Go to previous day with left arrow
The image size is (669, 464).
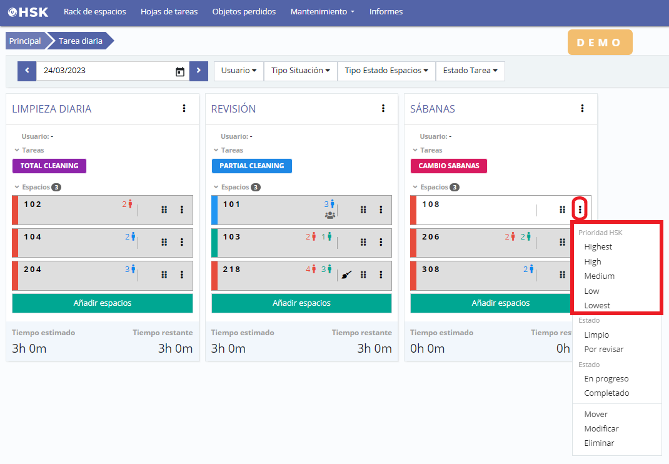coord(27,71)
